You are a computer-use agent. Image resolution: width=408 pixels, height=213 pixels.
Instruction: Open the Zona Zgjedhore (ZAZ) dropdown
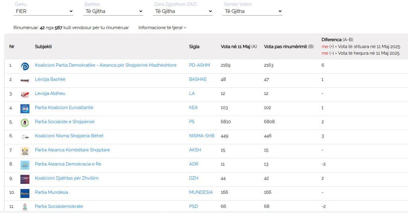(183, 11)
